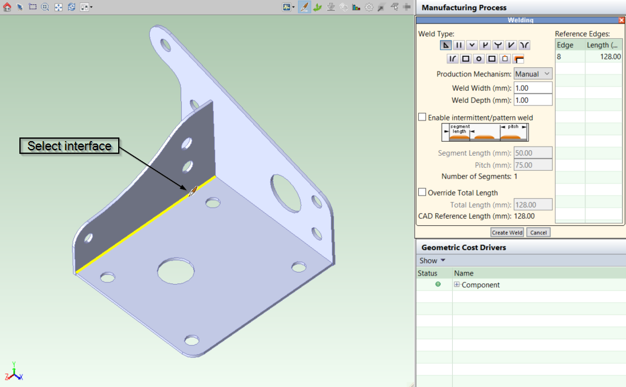
Task: Choose the square butt weld type
Action: pos(459,45)
